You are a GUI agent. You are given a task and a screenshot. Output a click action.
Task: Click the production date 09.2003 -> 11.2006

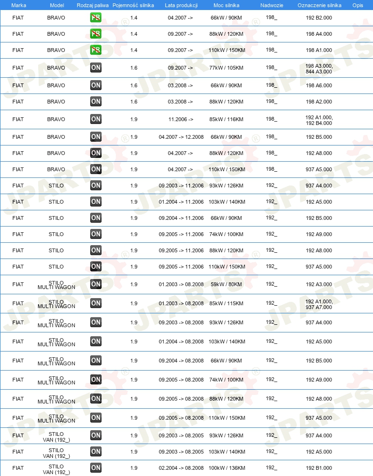coord(181,186)
